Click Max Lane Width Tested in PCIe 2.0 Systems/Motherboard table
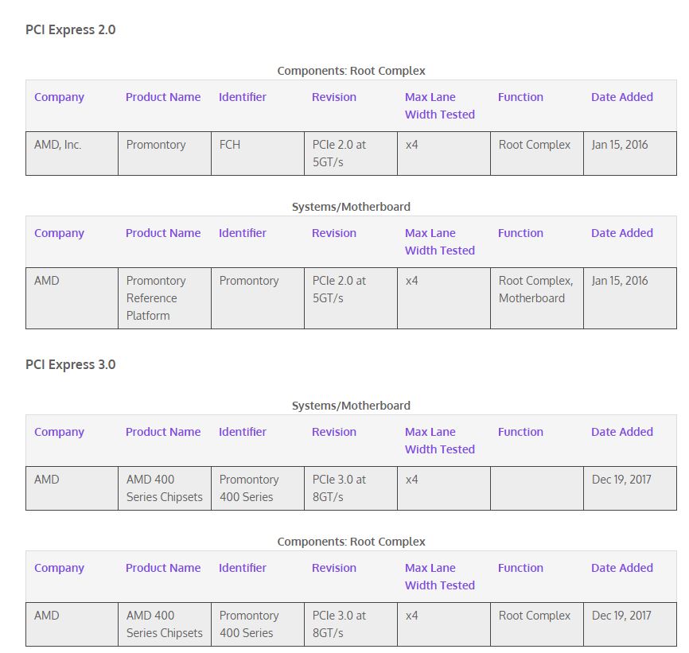Viewport: 689px width, 653px height. (x=440, y=242)
